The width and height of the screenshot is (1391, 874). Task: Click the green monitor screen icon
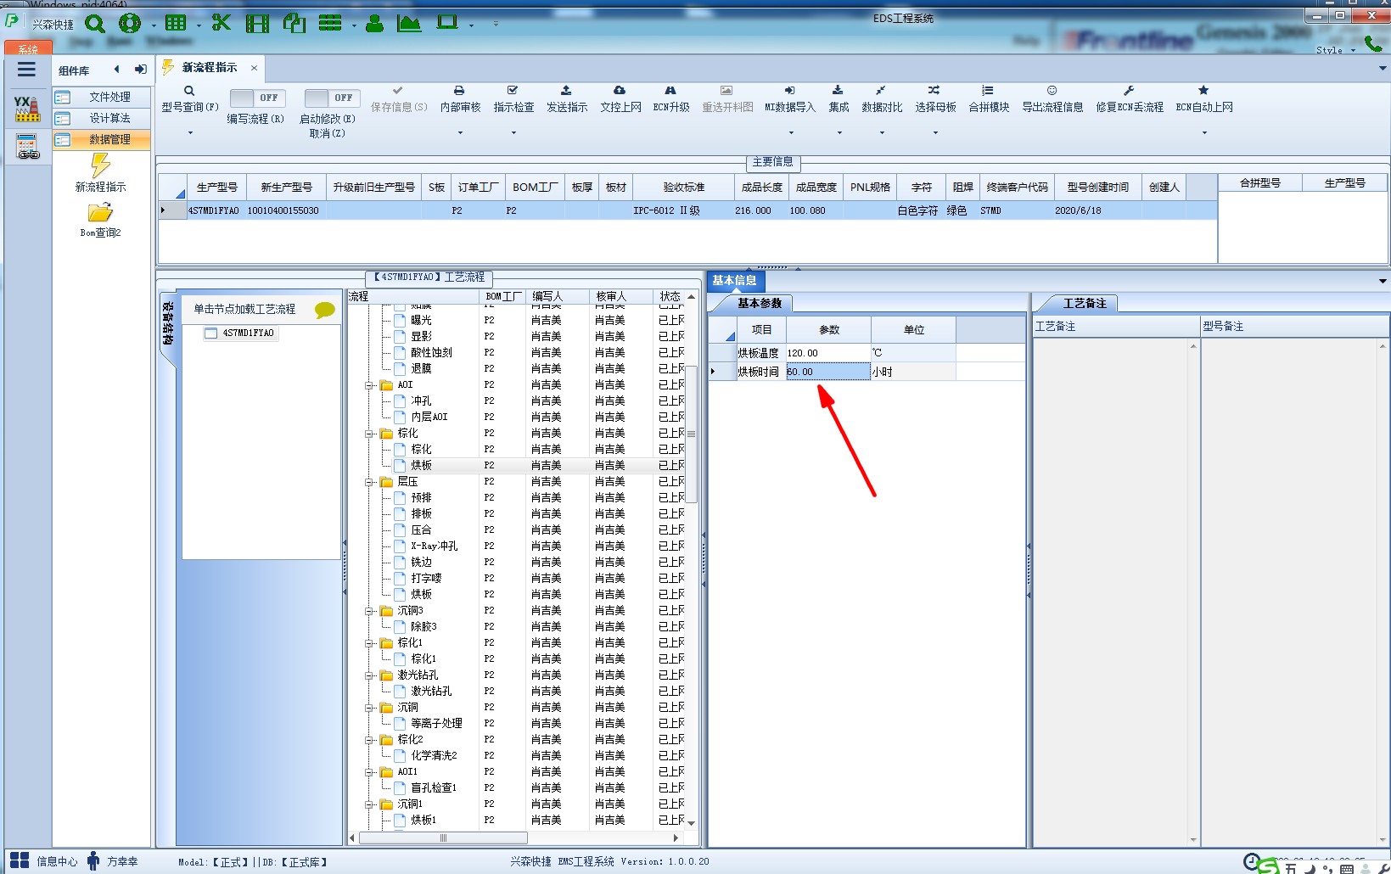447,23
